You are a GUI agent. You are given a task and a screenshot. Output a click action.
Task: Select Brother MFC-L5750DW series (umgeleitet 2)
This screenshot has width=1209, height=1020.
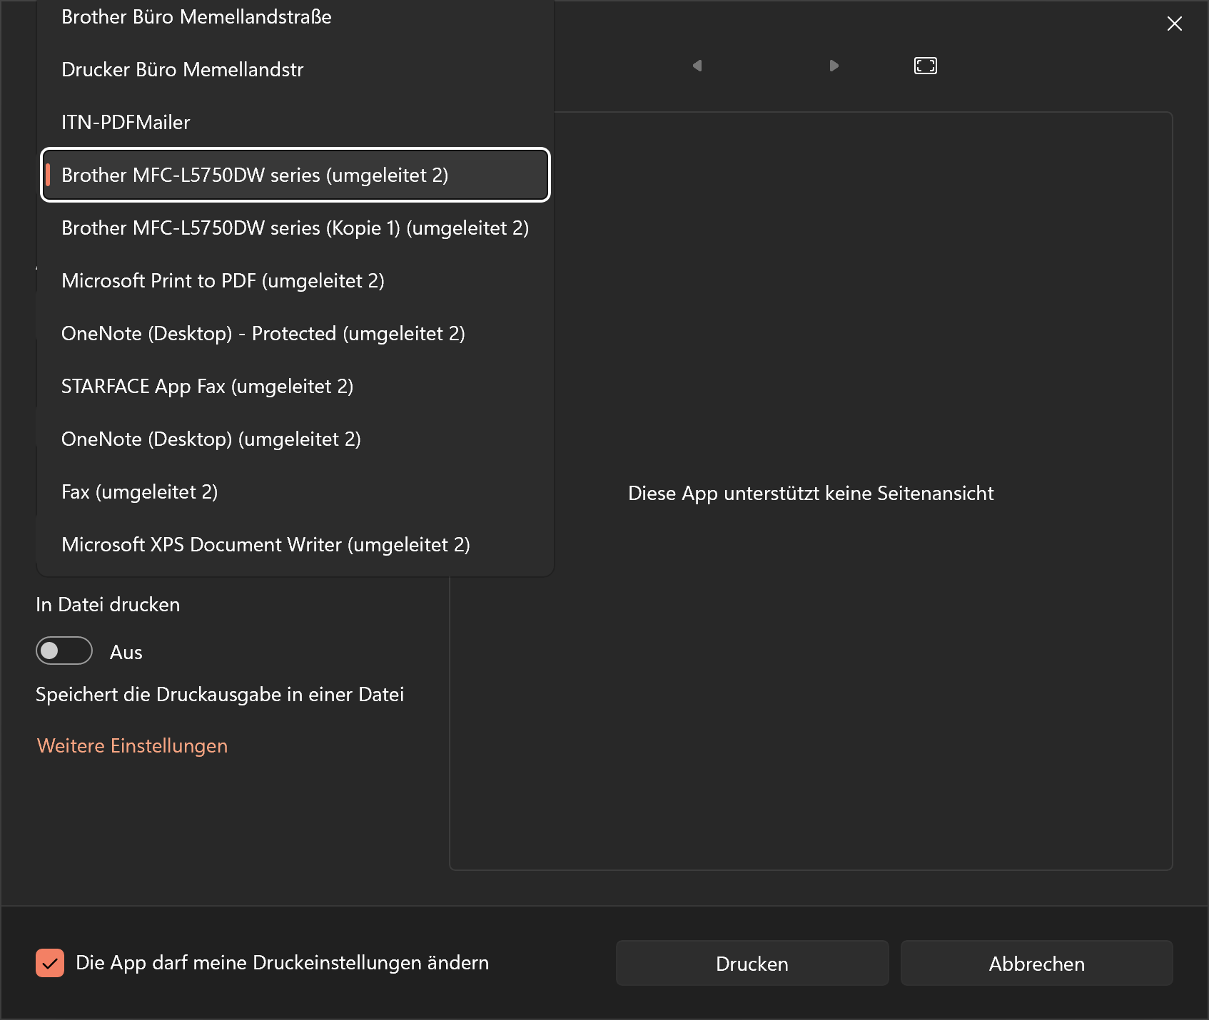[295, 175]
